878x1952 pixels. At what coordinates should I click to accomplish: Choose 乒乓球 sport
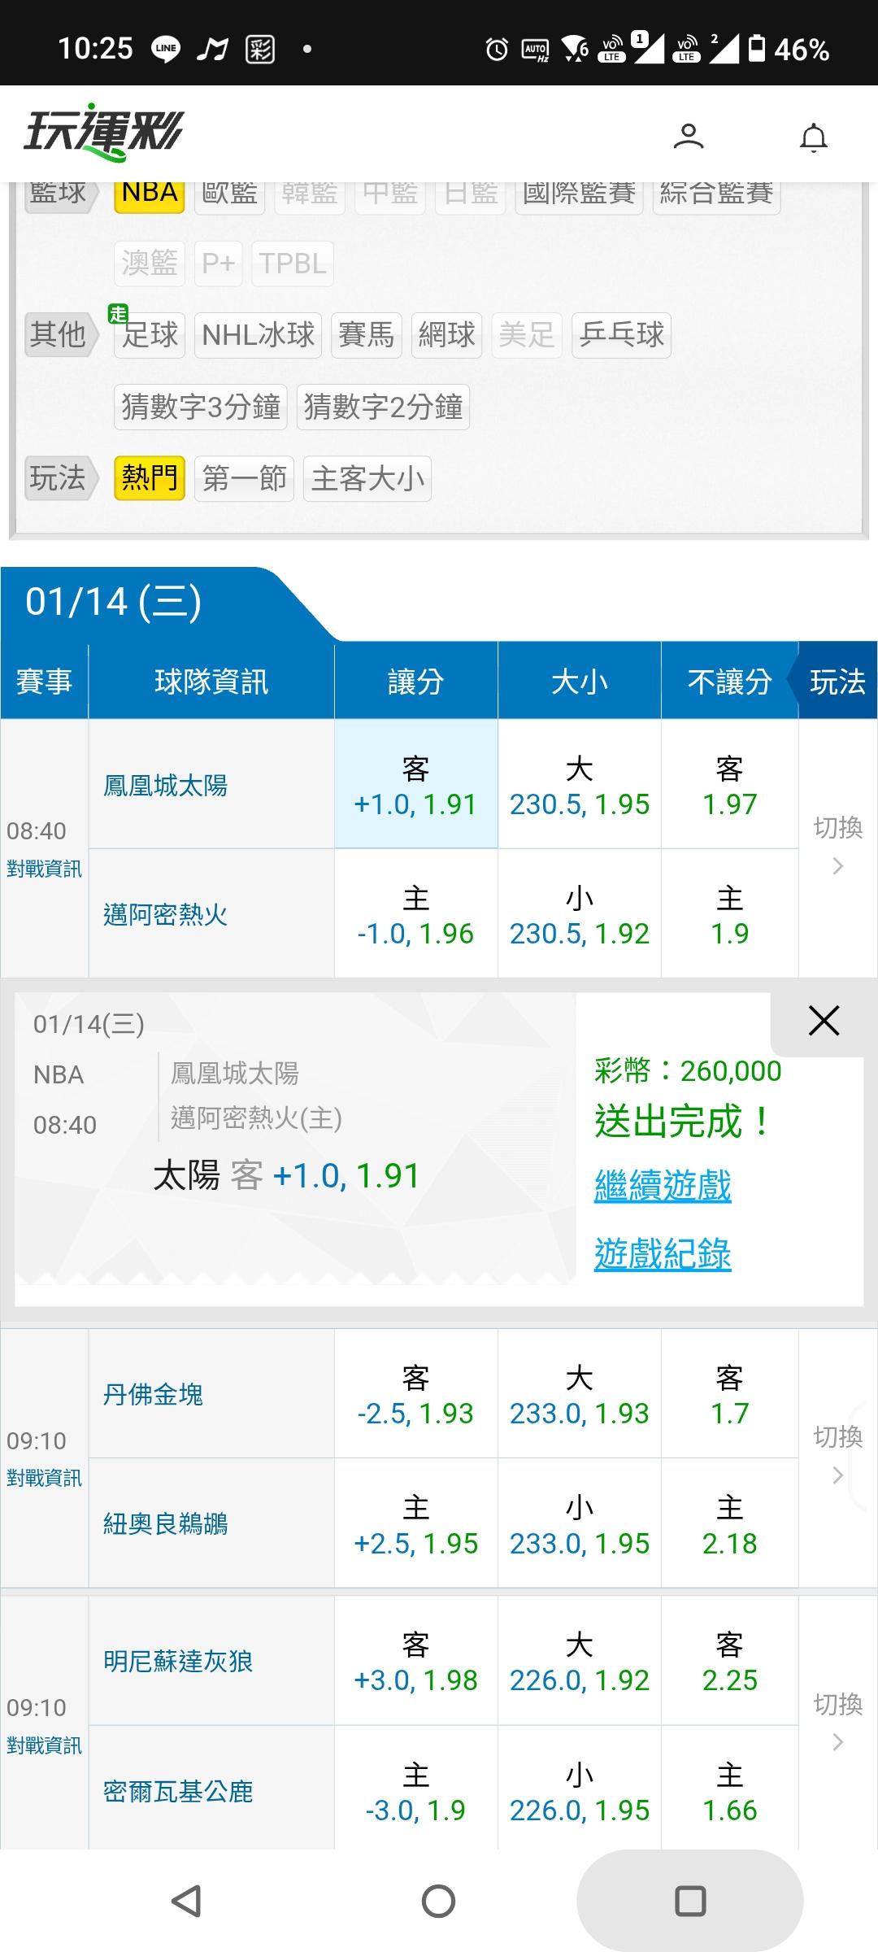pyautogui.click(x=621, y=335)
